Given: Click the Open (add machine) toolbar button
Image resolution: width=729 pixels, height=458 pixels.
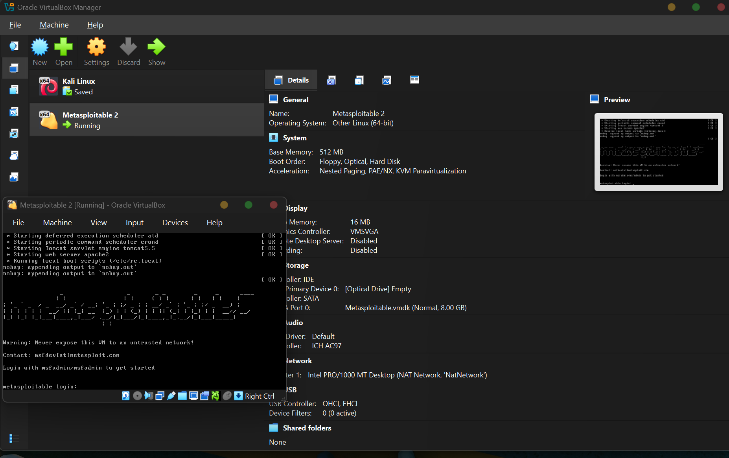Looking at the screenshot, I should pyautogui.click(x=64, y=52).
